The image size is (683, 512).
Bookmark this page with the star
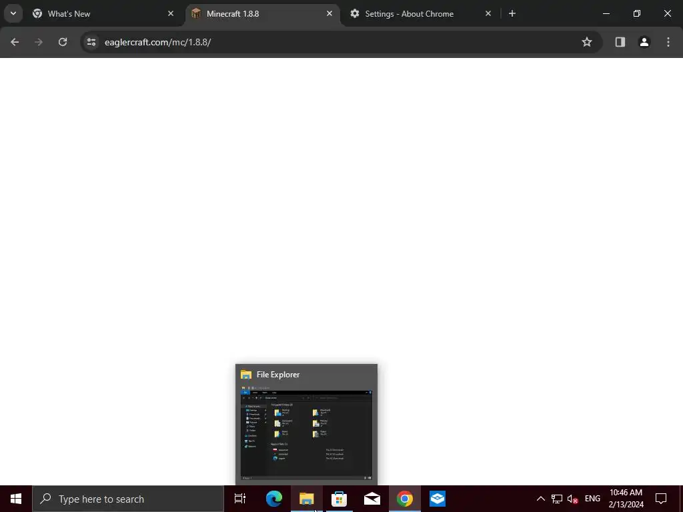pos(587,42)
